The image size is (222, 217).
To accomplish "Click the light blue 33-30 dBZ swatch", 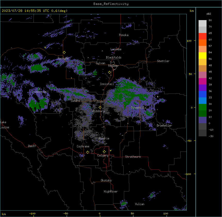I will [202, 101].
